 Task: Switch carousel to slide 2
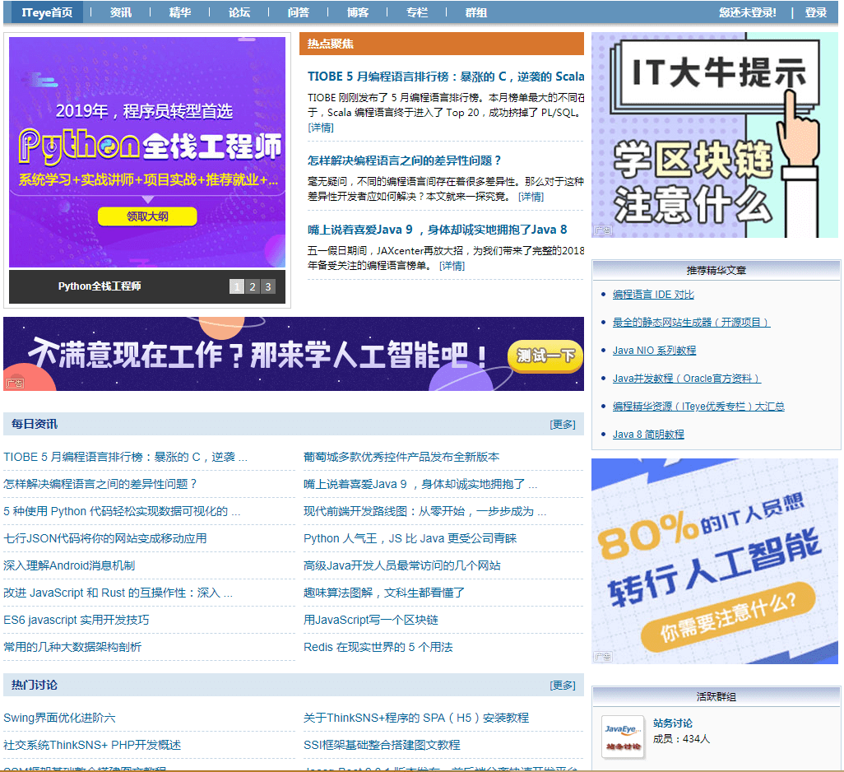pyautogui.click(x=252, y=286)
